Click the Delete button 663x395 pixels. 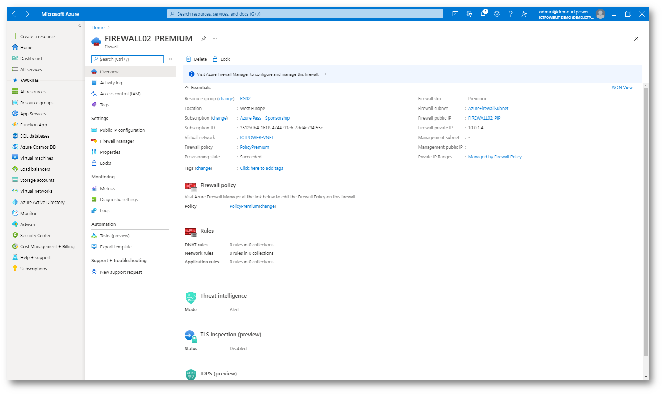pos(196,59)
